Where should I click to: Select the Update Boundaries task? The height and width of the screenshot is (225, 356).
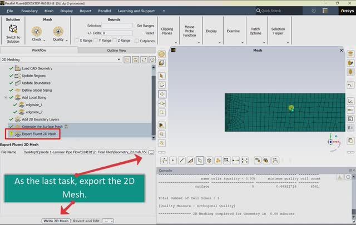(36, 83)
